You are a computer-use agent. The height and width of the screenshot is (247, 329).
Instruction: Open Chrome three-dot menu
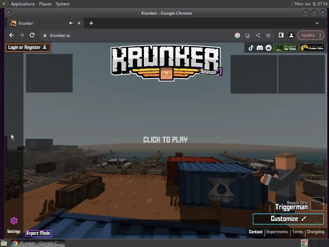(x=320, y=35)
